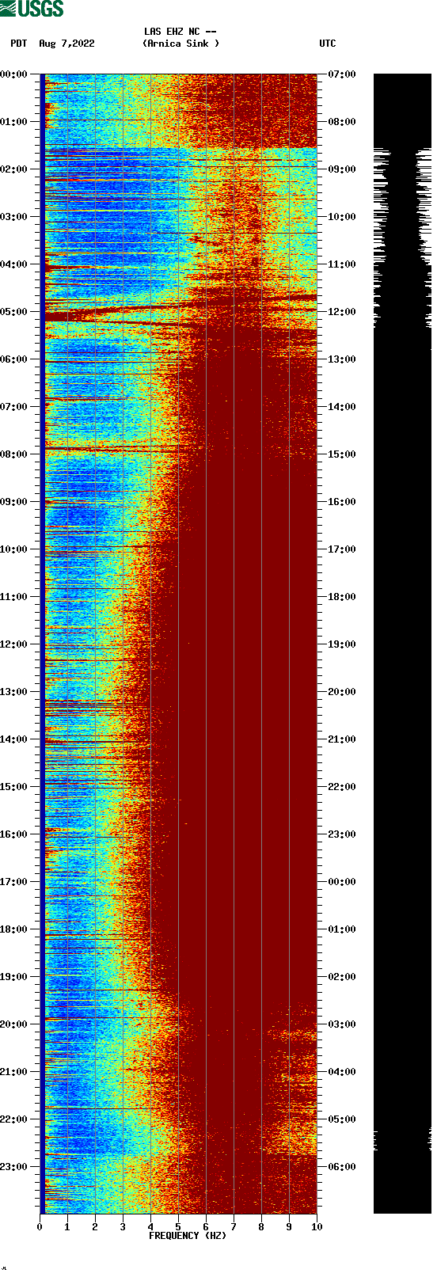Click the seismogram waveform trace near 09:00 UTC
437x1277 pixels.
click(402, 169)
